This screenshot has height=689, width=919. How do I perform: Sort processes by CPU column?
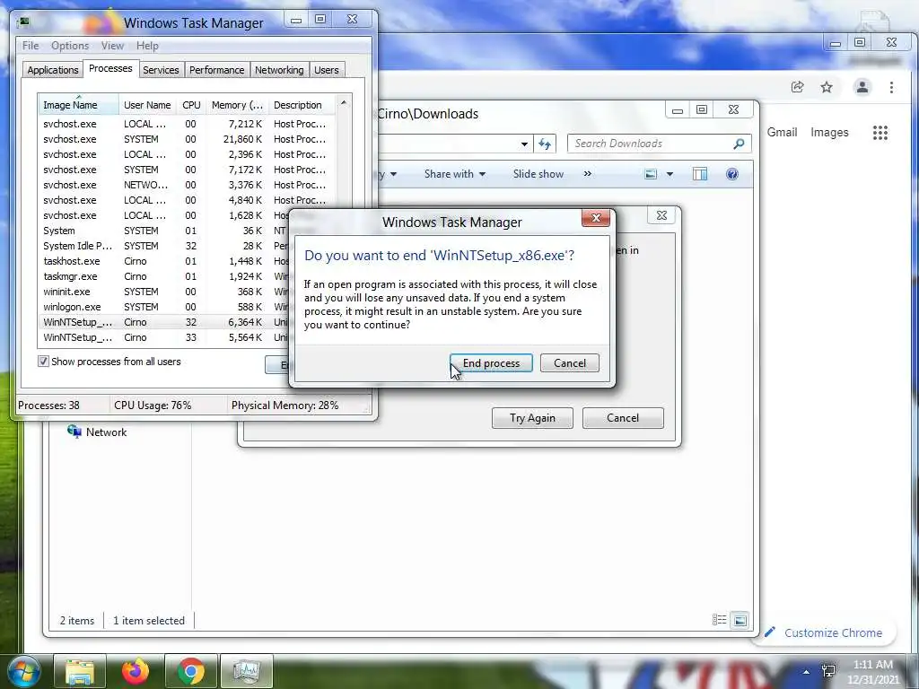tap(191, 105)
